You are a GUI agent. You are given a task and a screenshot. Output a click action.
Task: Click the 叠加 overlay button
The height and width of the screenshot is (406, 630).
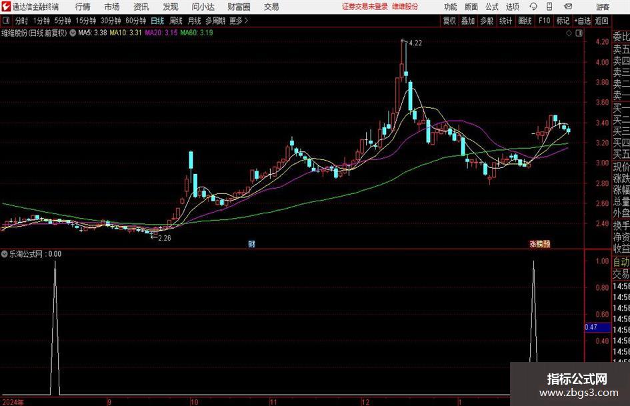(468, 21)
